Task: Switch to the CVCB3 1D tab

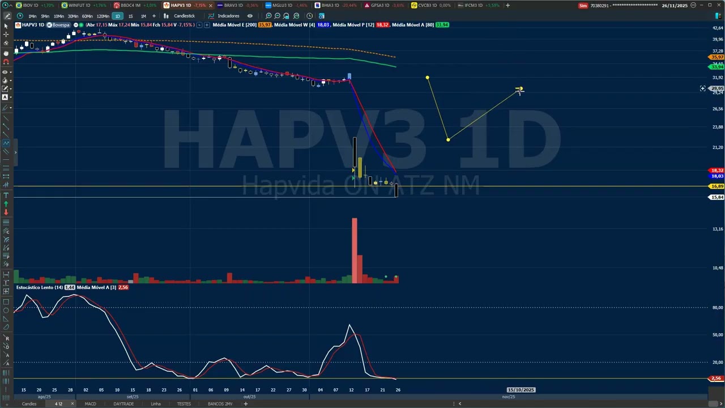Action: pos(431,5)
